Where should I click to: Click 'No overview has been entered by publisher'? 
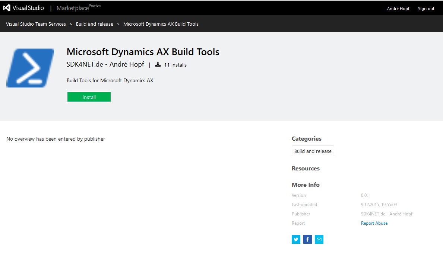point(56,139)
